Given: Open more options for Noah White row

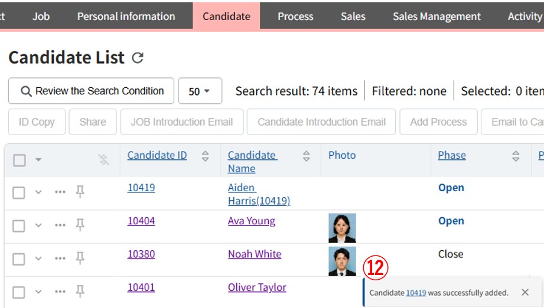Looking at the screenshot, I should [60, 258].
